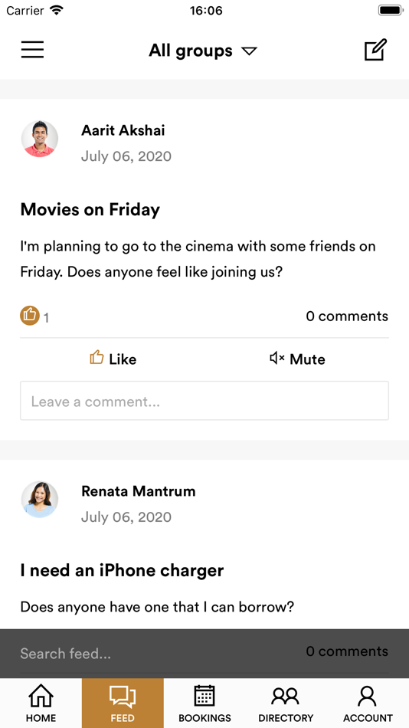Switch to the Home tab
409x728 pixels.
(41, 703)
